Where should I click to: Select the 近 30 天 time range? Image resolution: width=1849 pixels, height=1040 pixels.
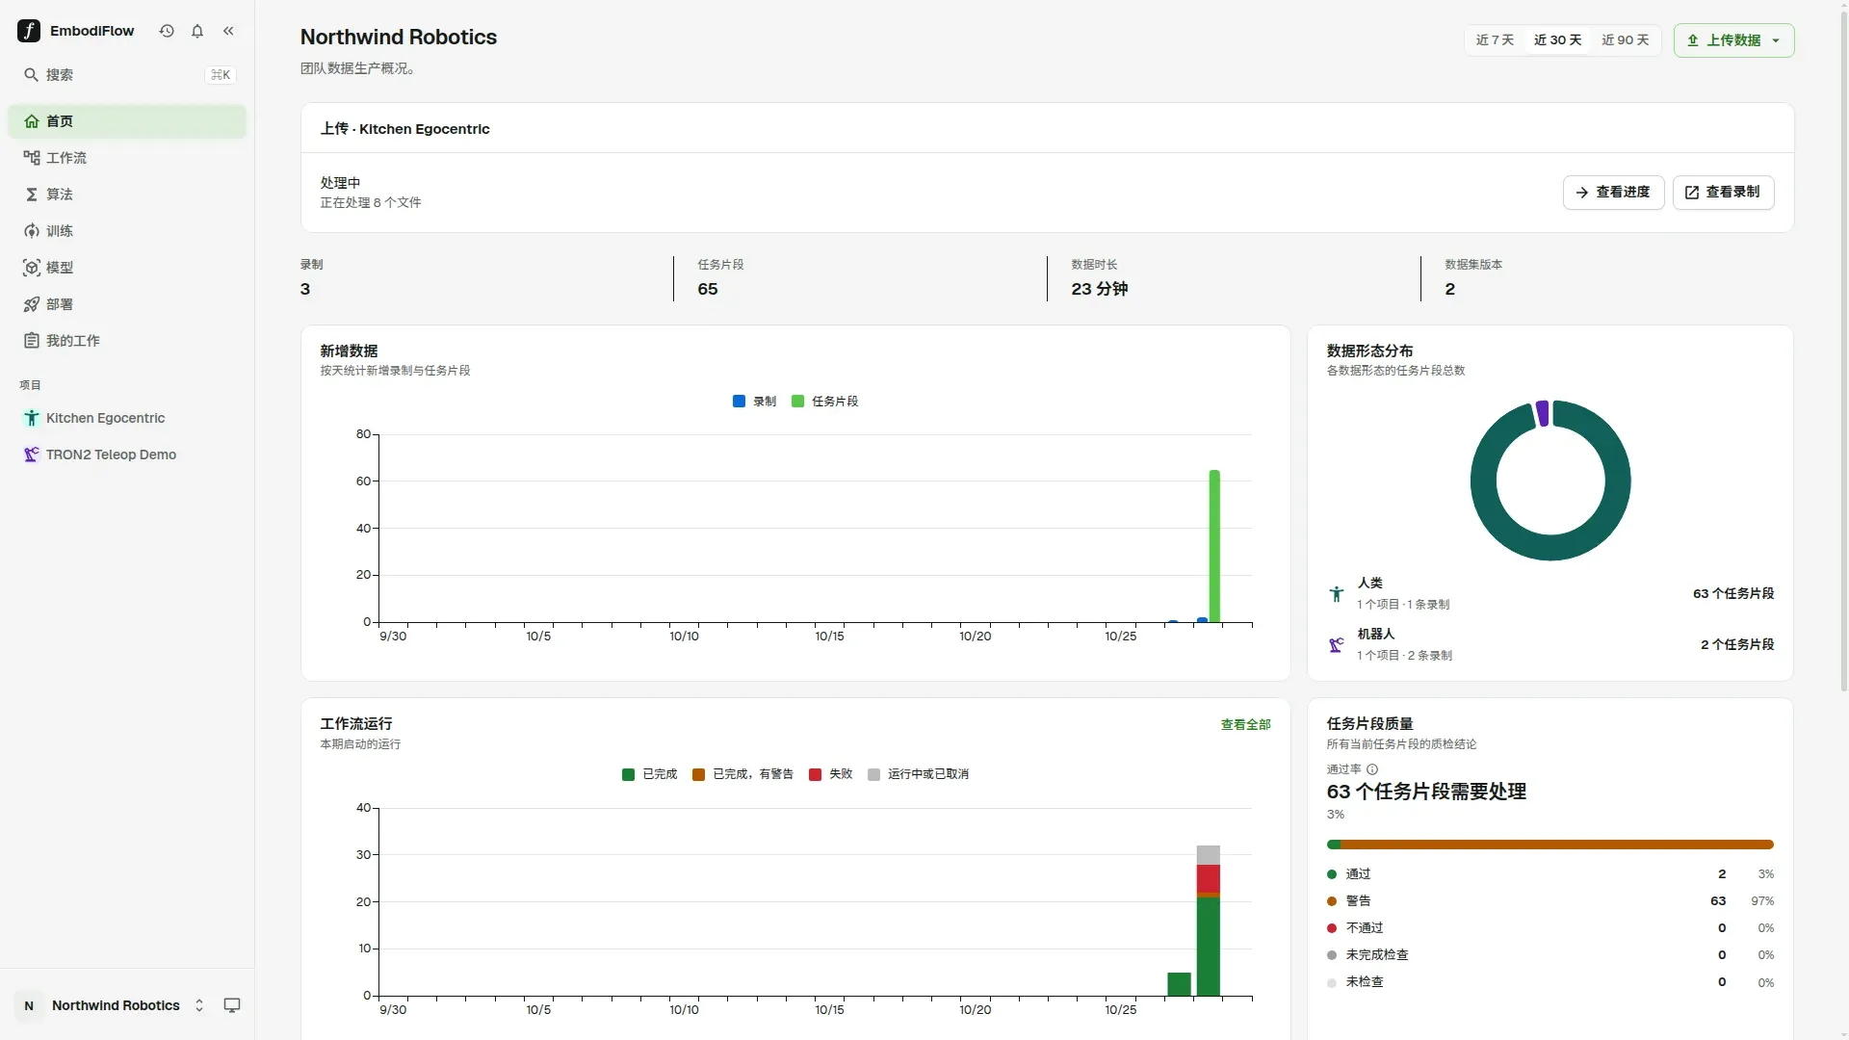click(1557, 40)
